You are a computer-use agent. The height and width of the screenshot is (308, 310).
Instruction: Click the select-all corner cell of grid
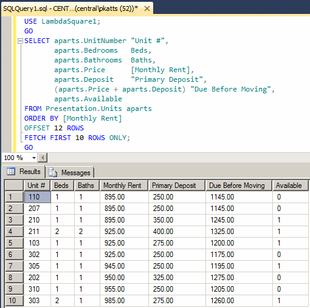coord(14,186)
